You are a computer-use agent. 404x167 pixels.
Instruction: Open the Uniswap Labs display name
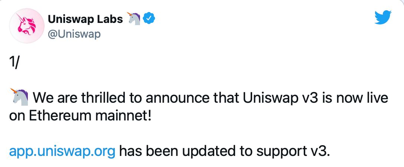(x=85, y=19)
